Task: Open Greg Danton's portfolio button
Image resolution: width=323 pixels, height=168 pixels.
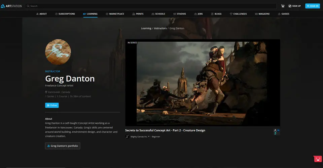Action: click(x=63, y=146)
